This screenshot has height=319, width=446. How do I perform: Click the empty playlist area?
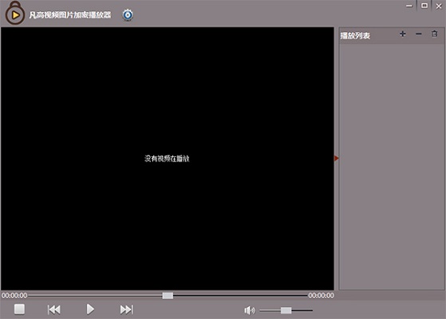click(392, 167)
